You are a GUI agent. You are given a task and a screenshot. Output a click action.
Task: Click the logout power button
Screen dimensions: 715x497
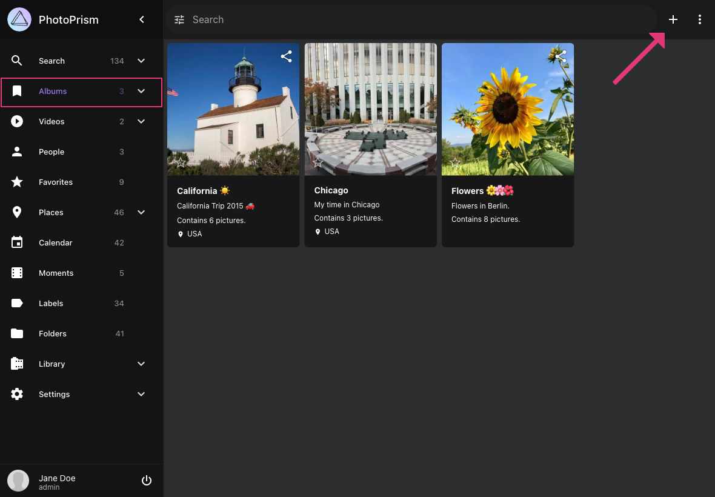pos(147,480)
